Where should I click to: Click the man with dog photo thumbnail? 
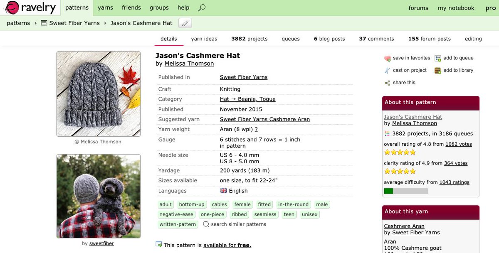tap(99, 197)
